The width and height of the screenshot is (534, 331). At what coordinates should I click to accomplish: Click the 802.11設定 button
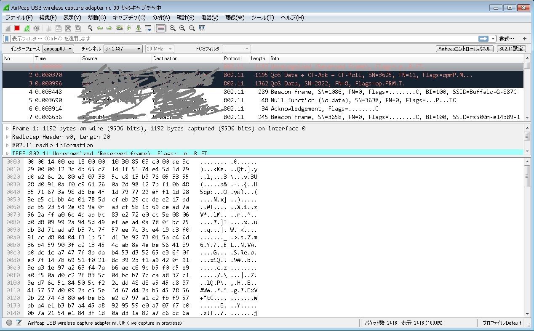[x=512, y=49]
